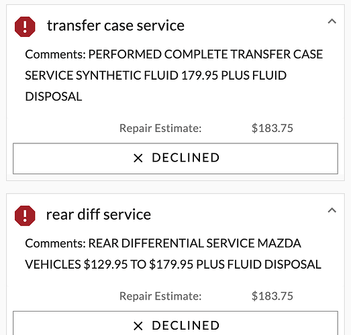Click the Comments label in rear diff card
351x335 pixels.
click(x=56, y=243)
